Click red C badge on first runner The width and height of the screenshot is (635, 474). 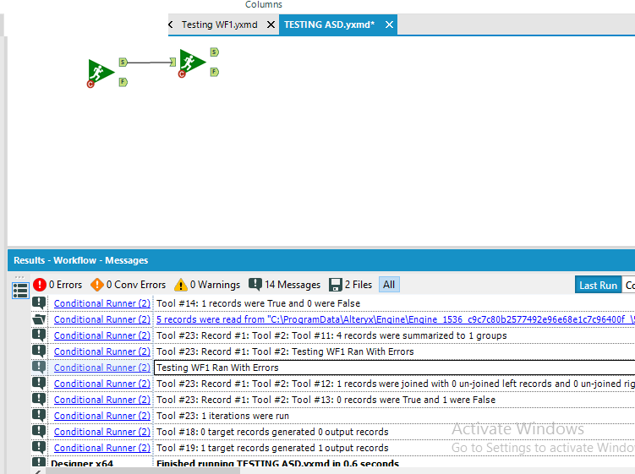90,84
